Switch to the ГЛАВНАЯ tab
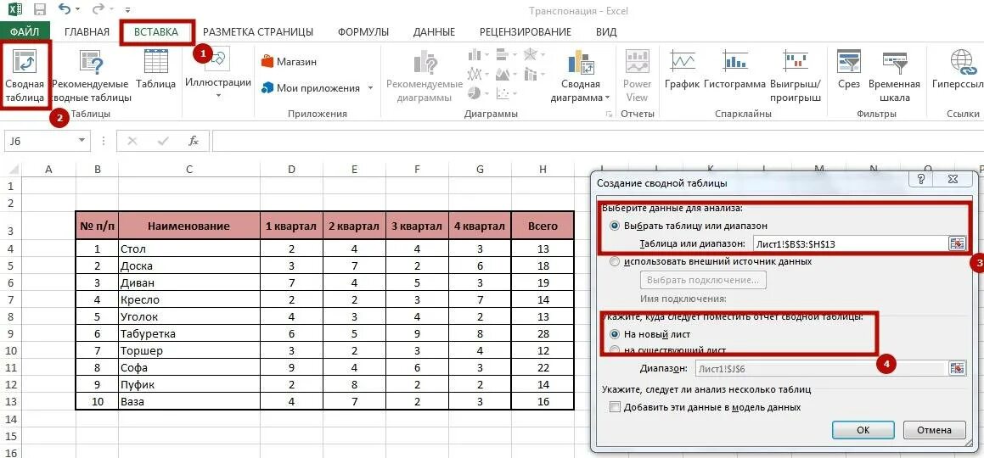 (87, 31)
